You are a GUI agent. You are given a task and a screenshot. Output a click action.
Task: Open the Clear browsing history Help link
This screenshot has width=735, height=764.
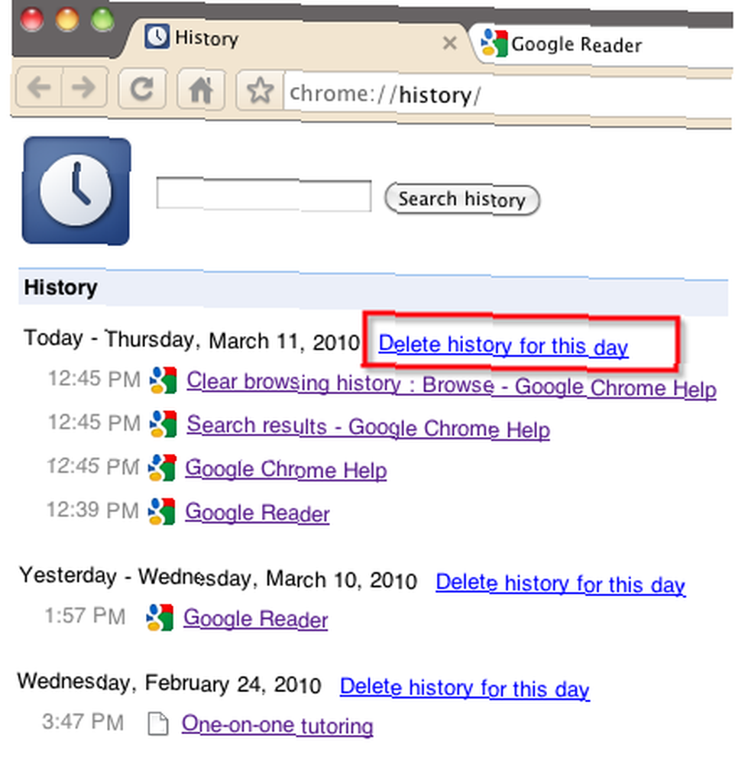452,385
